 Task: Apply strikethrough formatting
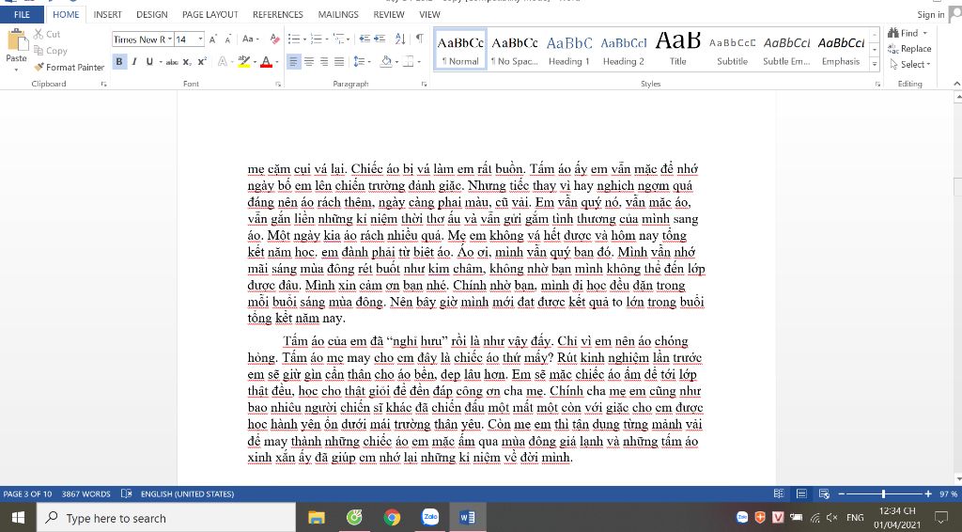(x=172, y=61)
